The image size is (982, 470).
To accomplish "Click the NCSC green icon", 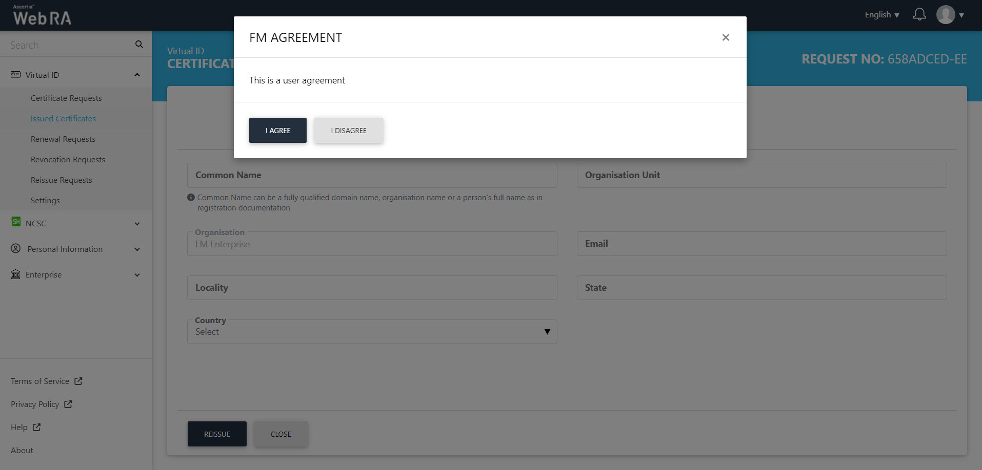I will 16,222.
